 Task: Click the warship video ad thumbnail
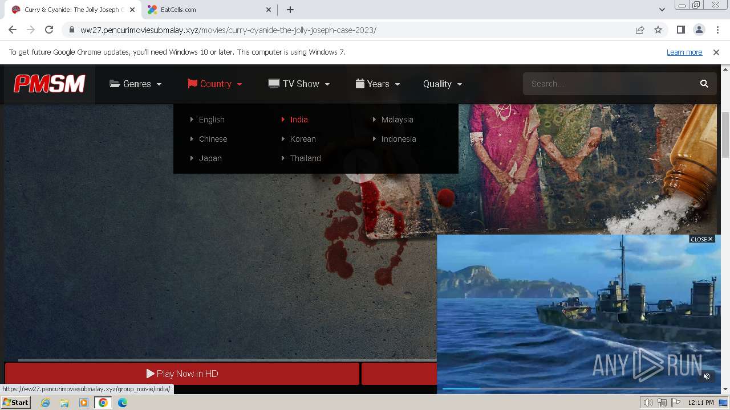click(x=579, y=313)
